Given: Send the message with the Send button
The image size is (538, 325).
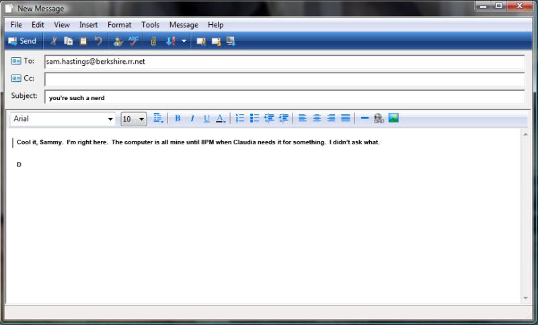Looking at the screenshot, I should click(x=22, y=41).
